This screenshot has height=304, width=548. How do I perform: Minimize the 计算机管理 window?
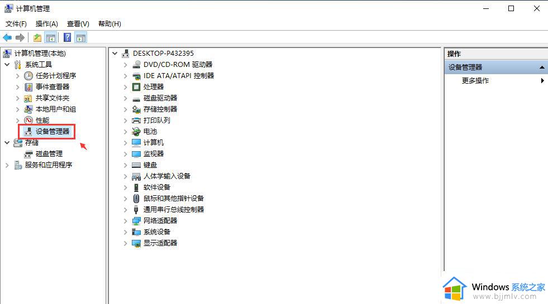coord(486,8)
